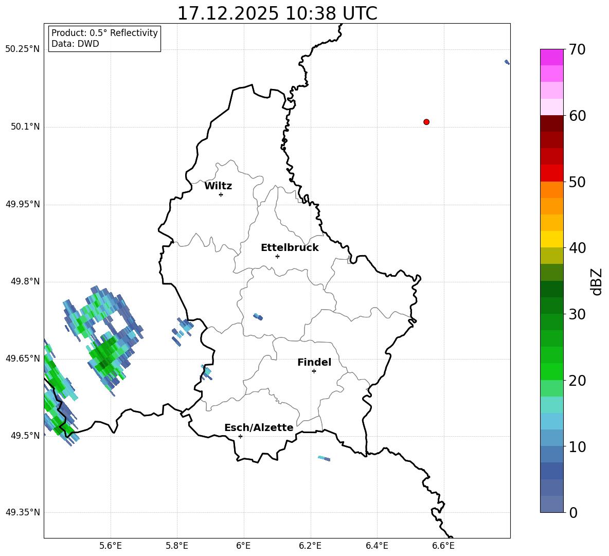
Task: Click the title 17.12.2025 10:38 UTC
Action: click(x=277, y=13)
